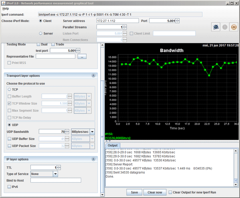Viewport: 240px width, 198px height.
Task: Collapse the Transport layer options panel
Action: tap(93, 75)
